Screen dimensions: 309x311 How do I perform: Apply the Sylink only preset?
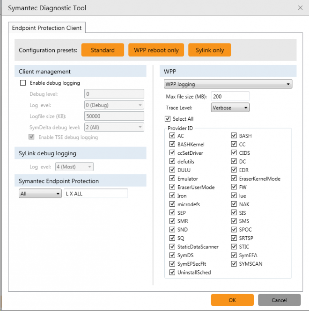[209, 50]
